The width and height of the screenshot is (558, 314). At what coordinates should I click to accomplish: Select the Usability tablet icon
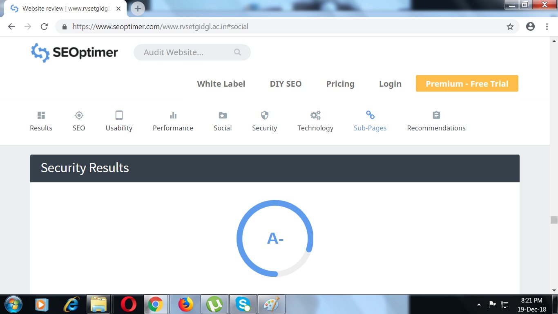(119, 115)
